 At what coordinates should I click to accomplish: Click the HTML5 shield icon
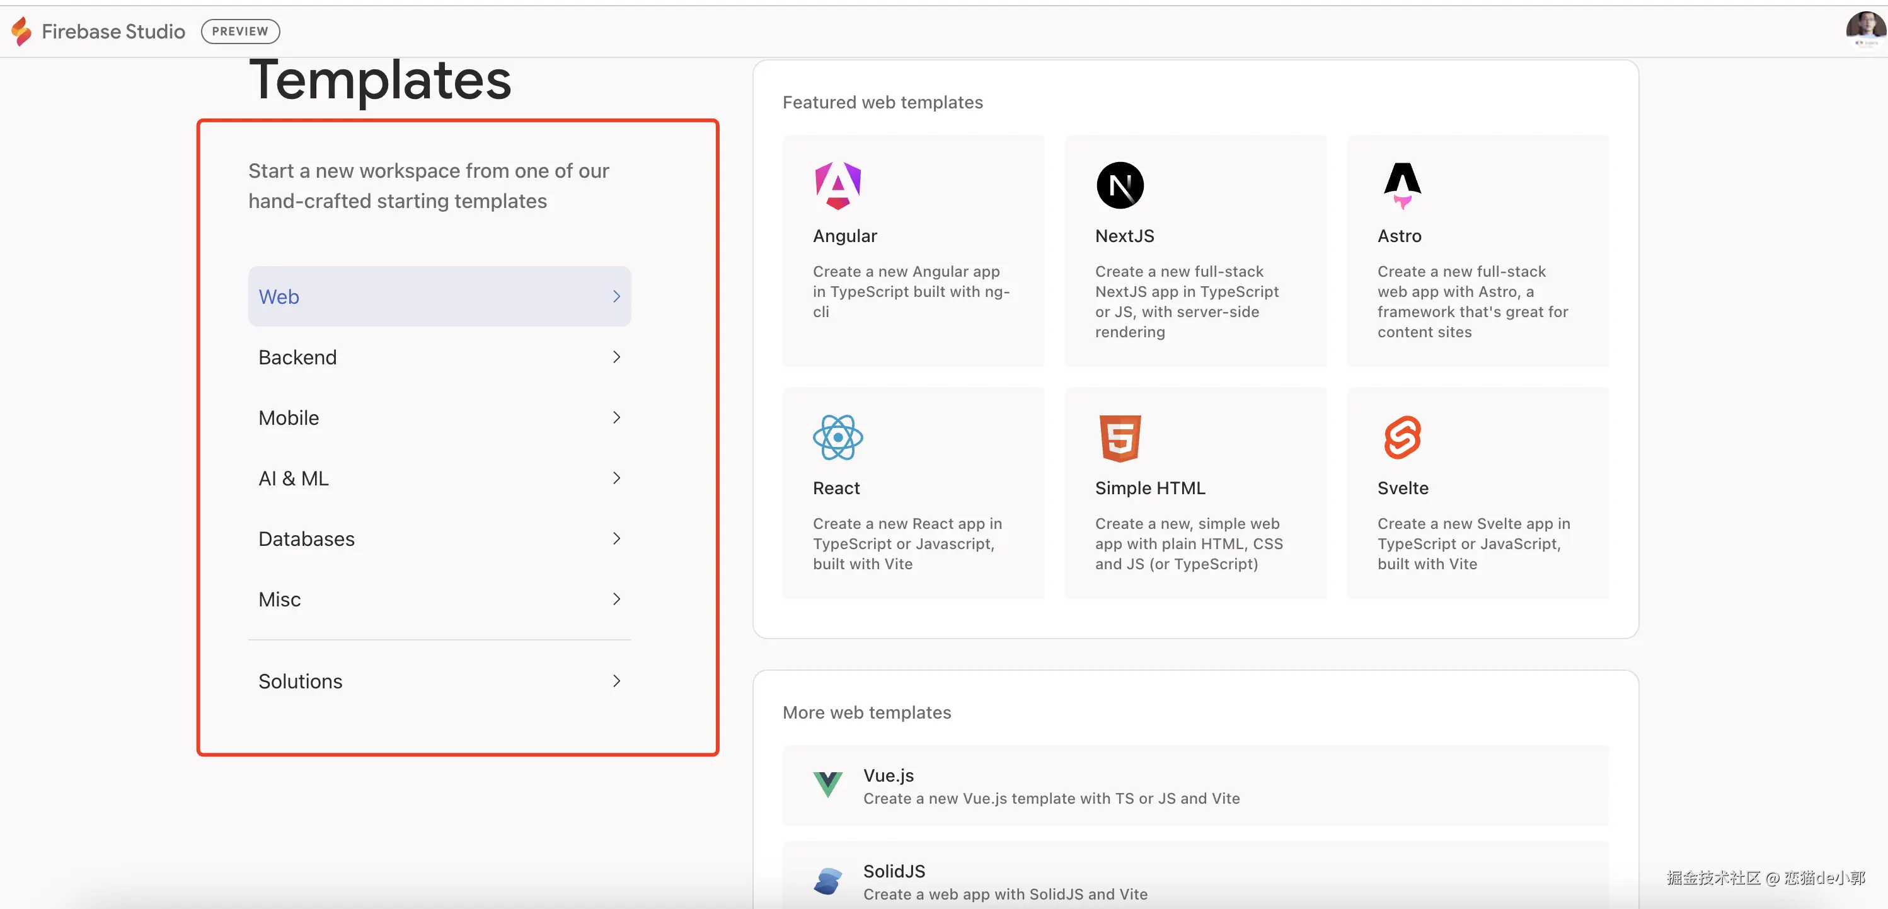click(x=1119, y=437)
